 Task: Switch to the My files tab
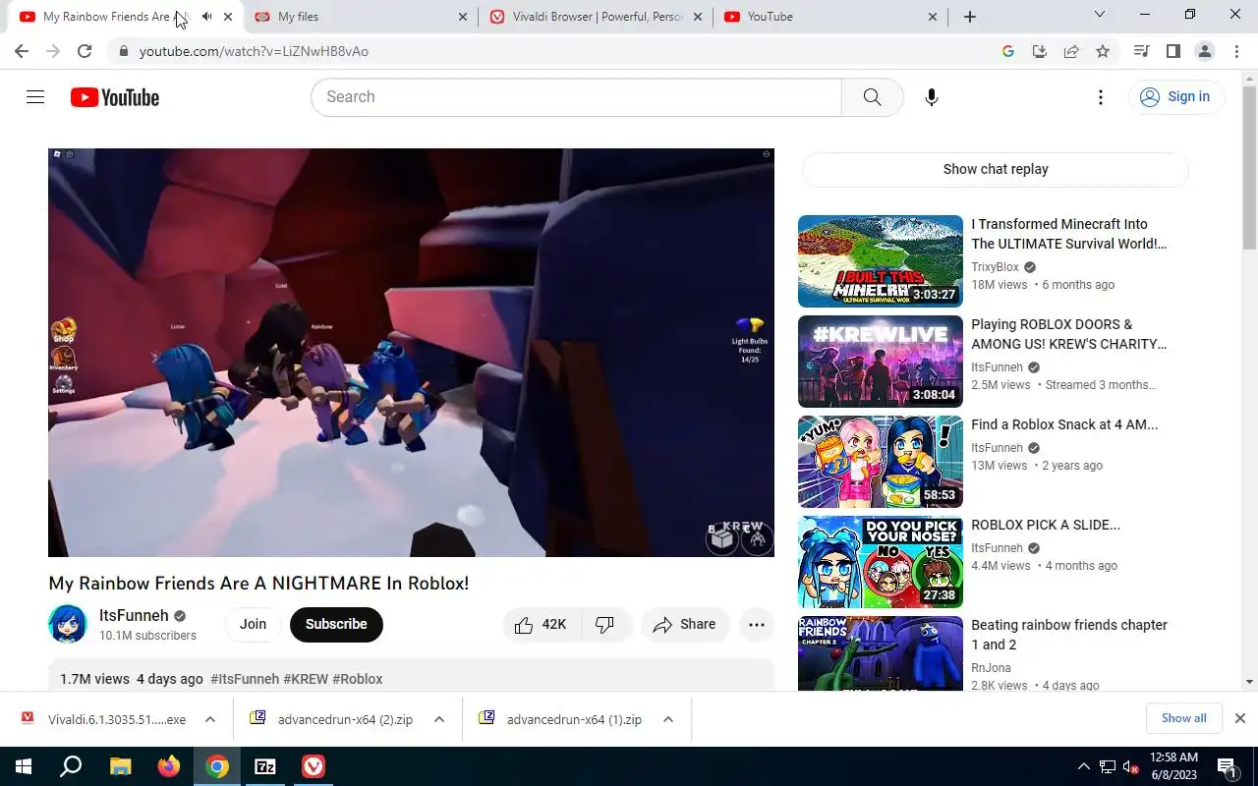coord(360,17)
